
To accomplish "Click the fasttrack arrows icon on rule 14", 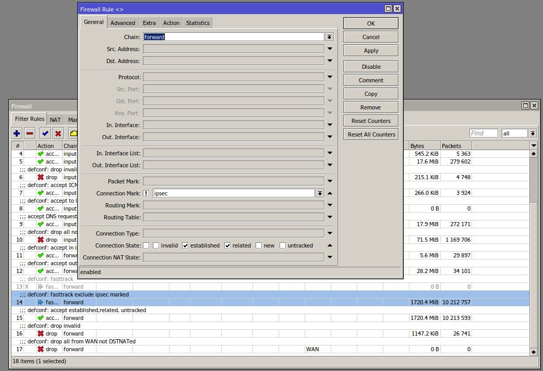I will pos(41,302).
